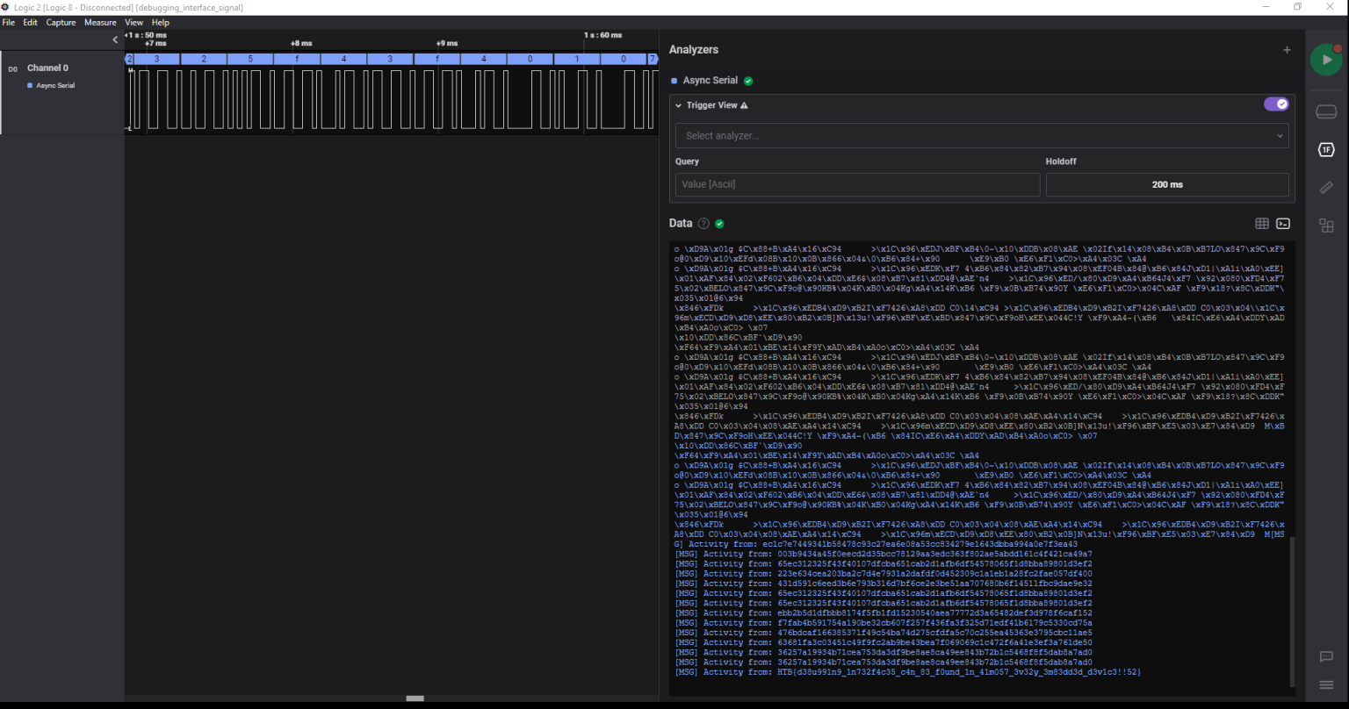
Task: Open the Edit menu
Action: (x=30, y=23)
